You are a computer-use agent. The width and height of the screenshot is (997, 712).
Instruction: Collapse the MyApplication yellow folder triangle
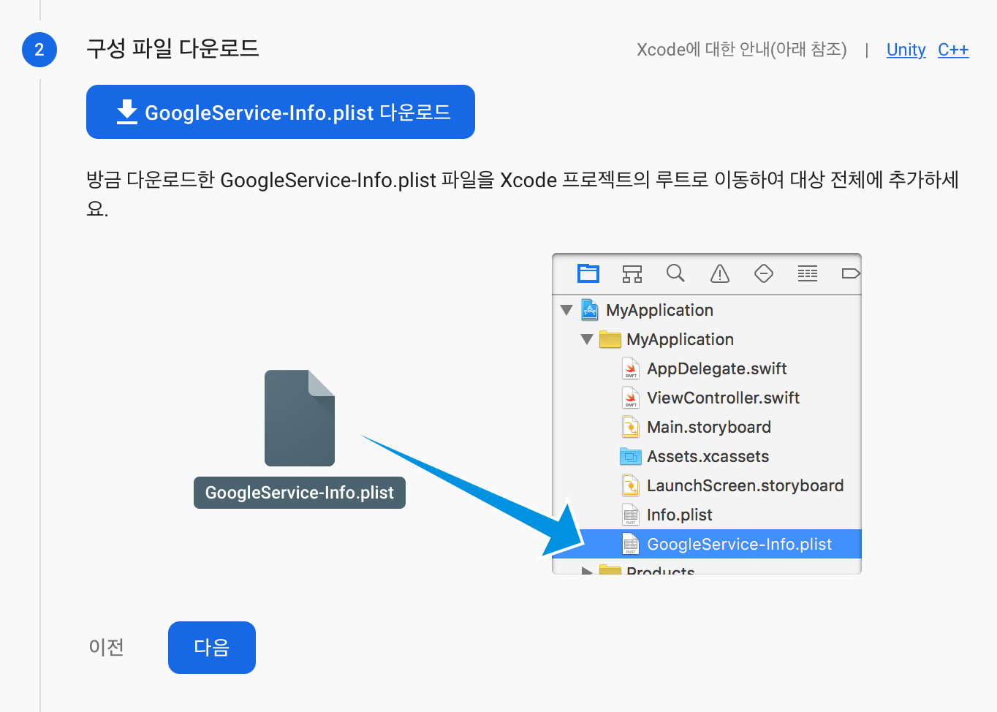587,339
